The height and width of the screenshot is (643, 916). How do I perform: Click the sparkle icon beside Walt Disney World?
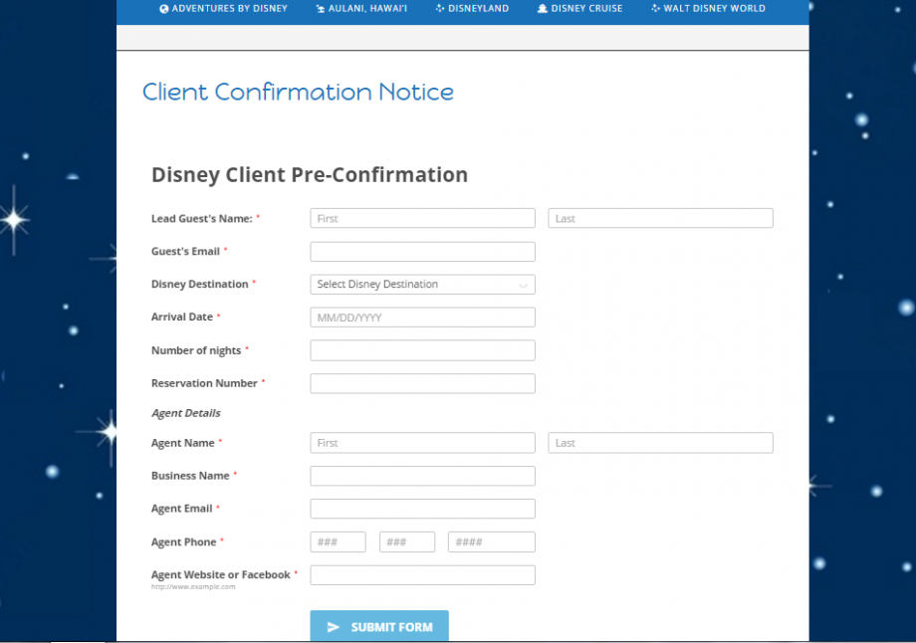point(656,8)
